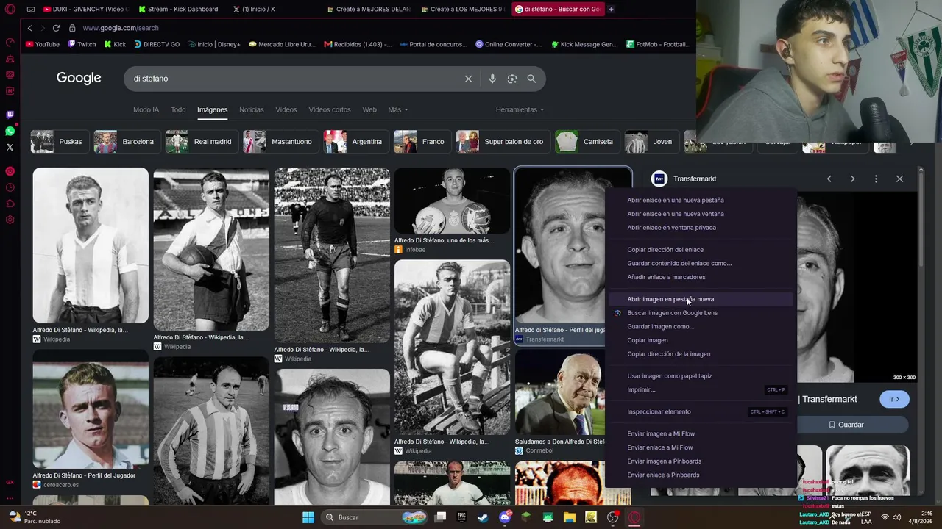The width and height of the screenshot is (942, 529).
Task: Open the FotMob bookmark
Action: click(x=659, y=44)
